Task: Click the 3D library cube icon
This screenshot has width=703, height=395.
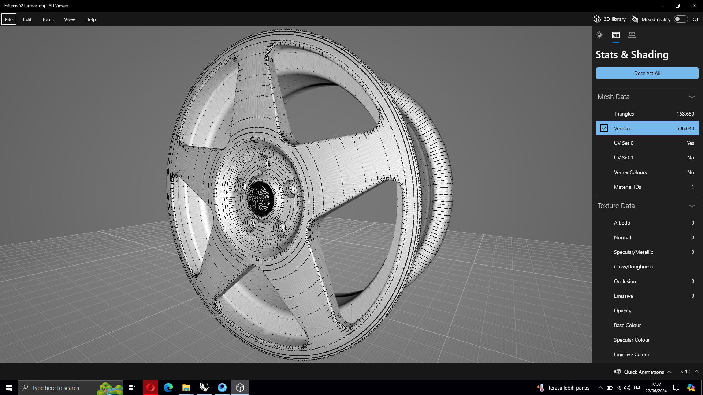Action: (x=597, y=19)
